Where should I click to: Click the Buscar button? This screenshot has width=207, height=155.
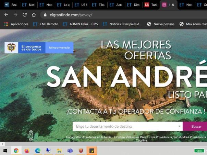coord(196,126)
